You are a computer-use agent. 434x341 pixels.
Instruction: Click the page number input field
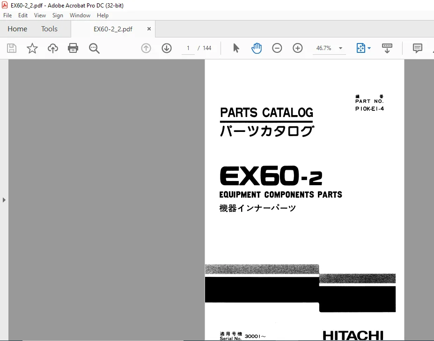pos(188,48)
